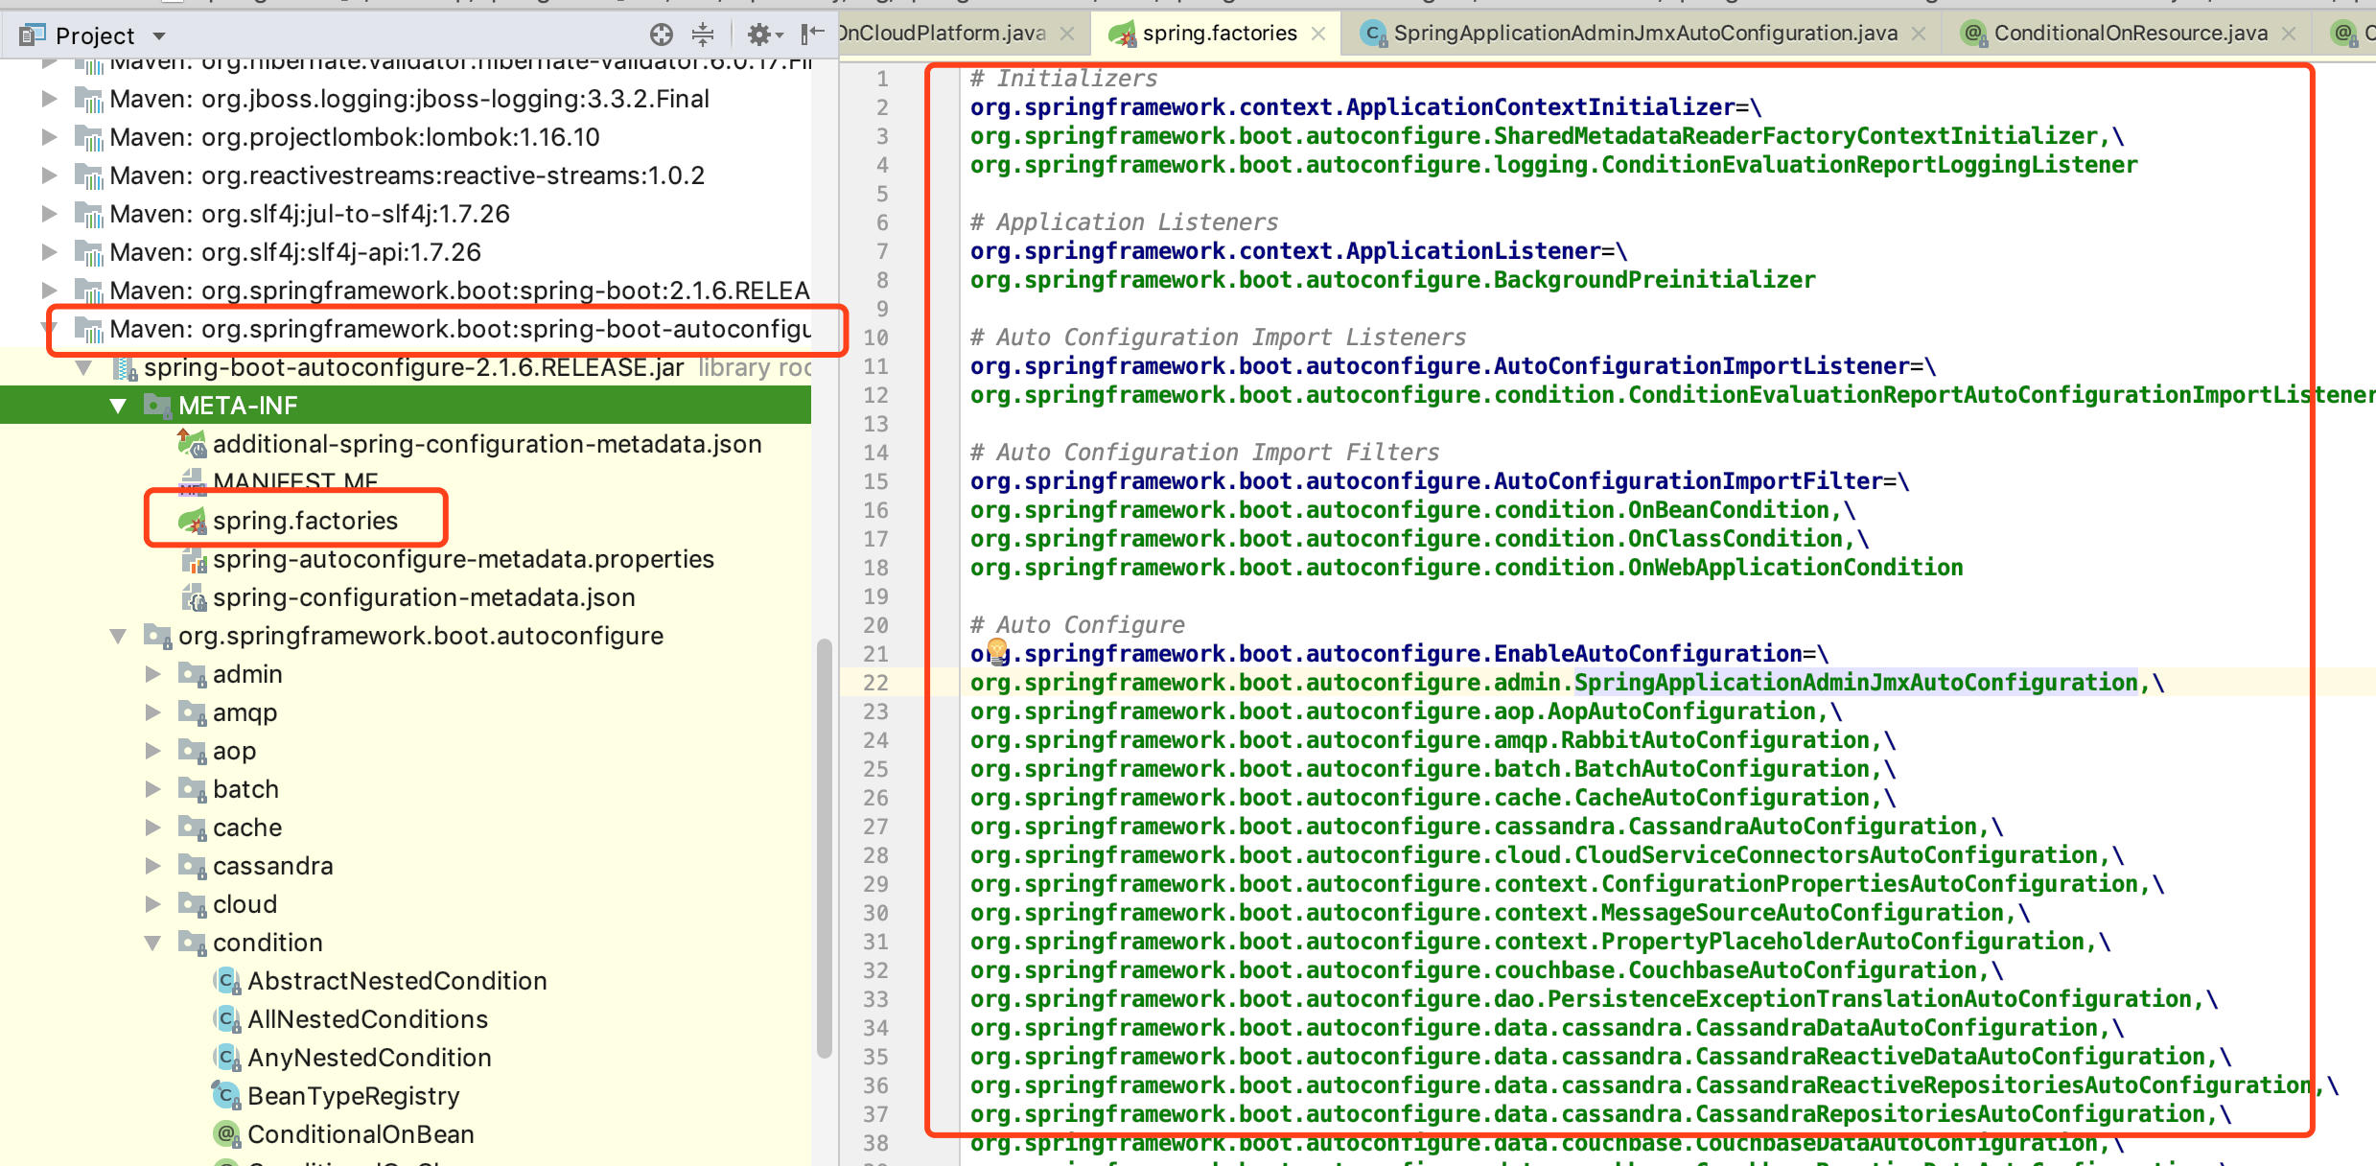Close the ConditionalOnResource.java tab
2376x1166 pixels.
coord(2289,34)
